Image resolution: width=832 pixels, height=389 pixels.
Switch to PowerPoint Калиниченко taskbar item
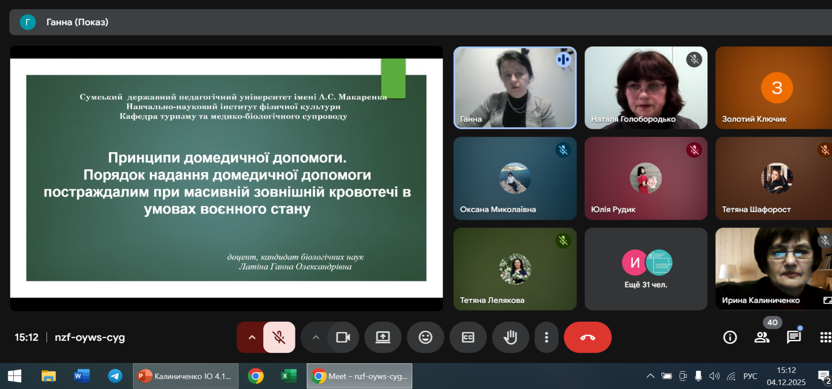coord(186,376)
